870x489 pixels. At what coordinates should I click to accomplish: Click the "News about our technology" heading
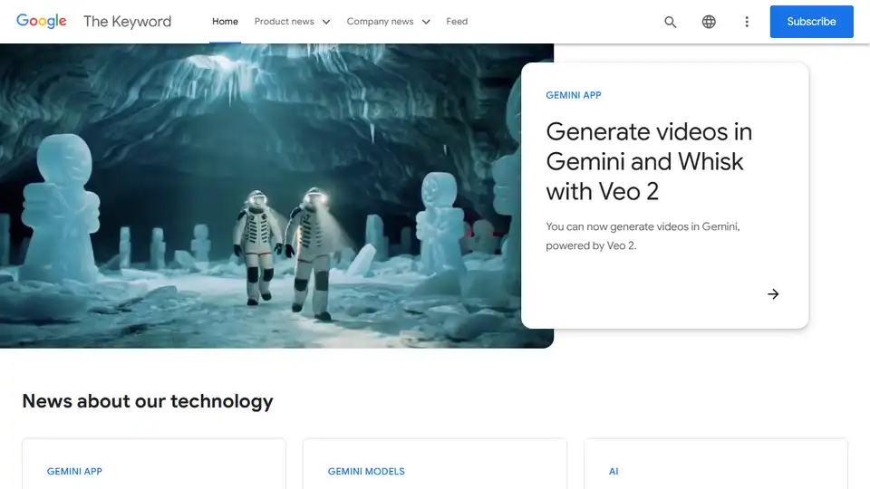tap(148, 401)
